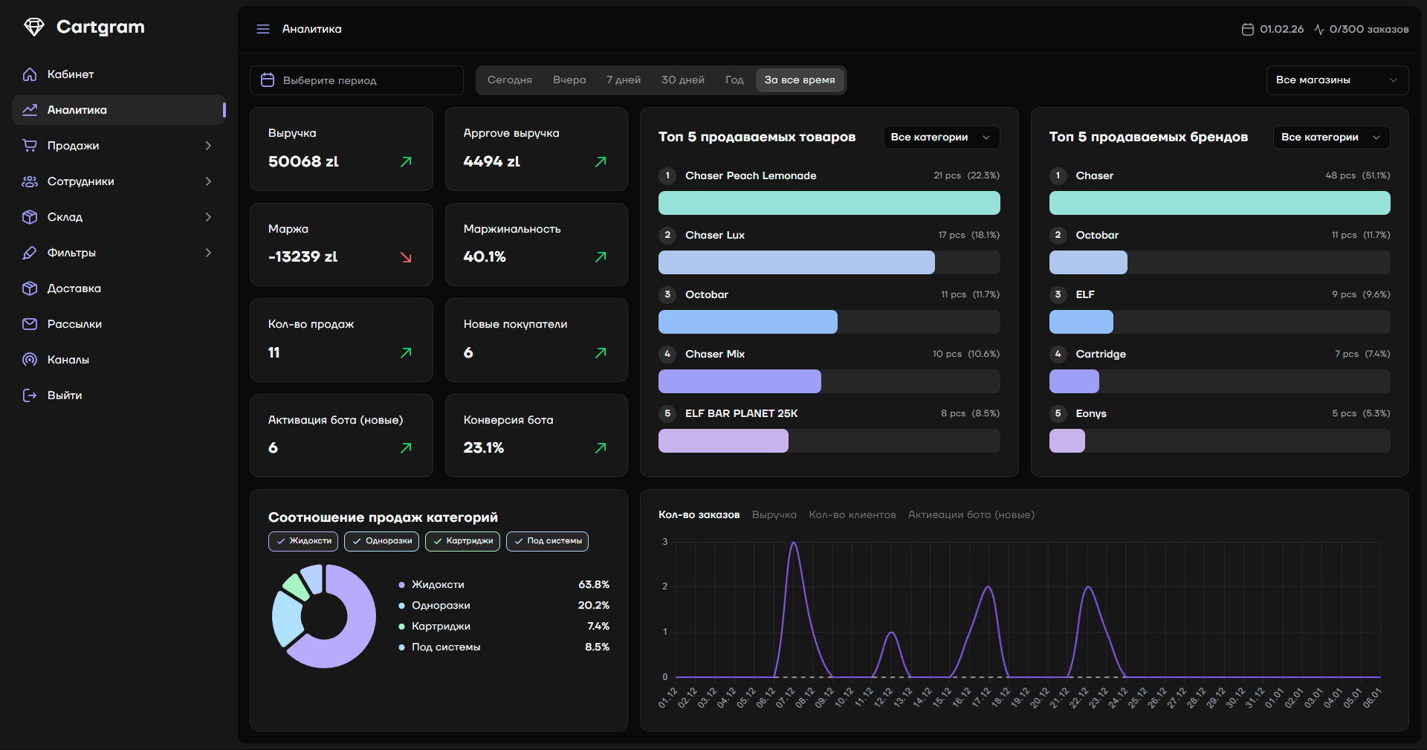Screen dimensions: 1427x750
Task: Click green arrow on Approve выручка card
Action: 601,161
